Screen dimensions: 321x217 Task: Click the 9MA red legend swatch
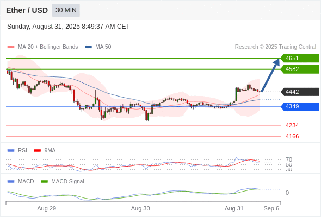pyautogui.click(x=37, y=151)
